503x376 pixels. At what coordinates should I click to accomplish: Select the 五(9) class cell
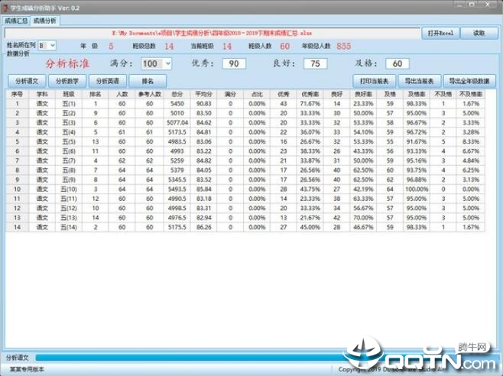point(69,180)
